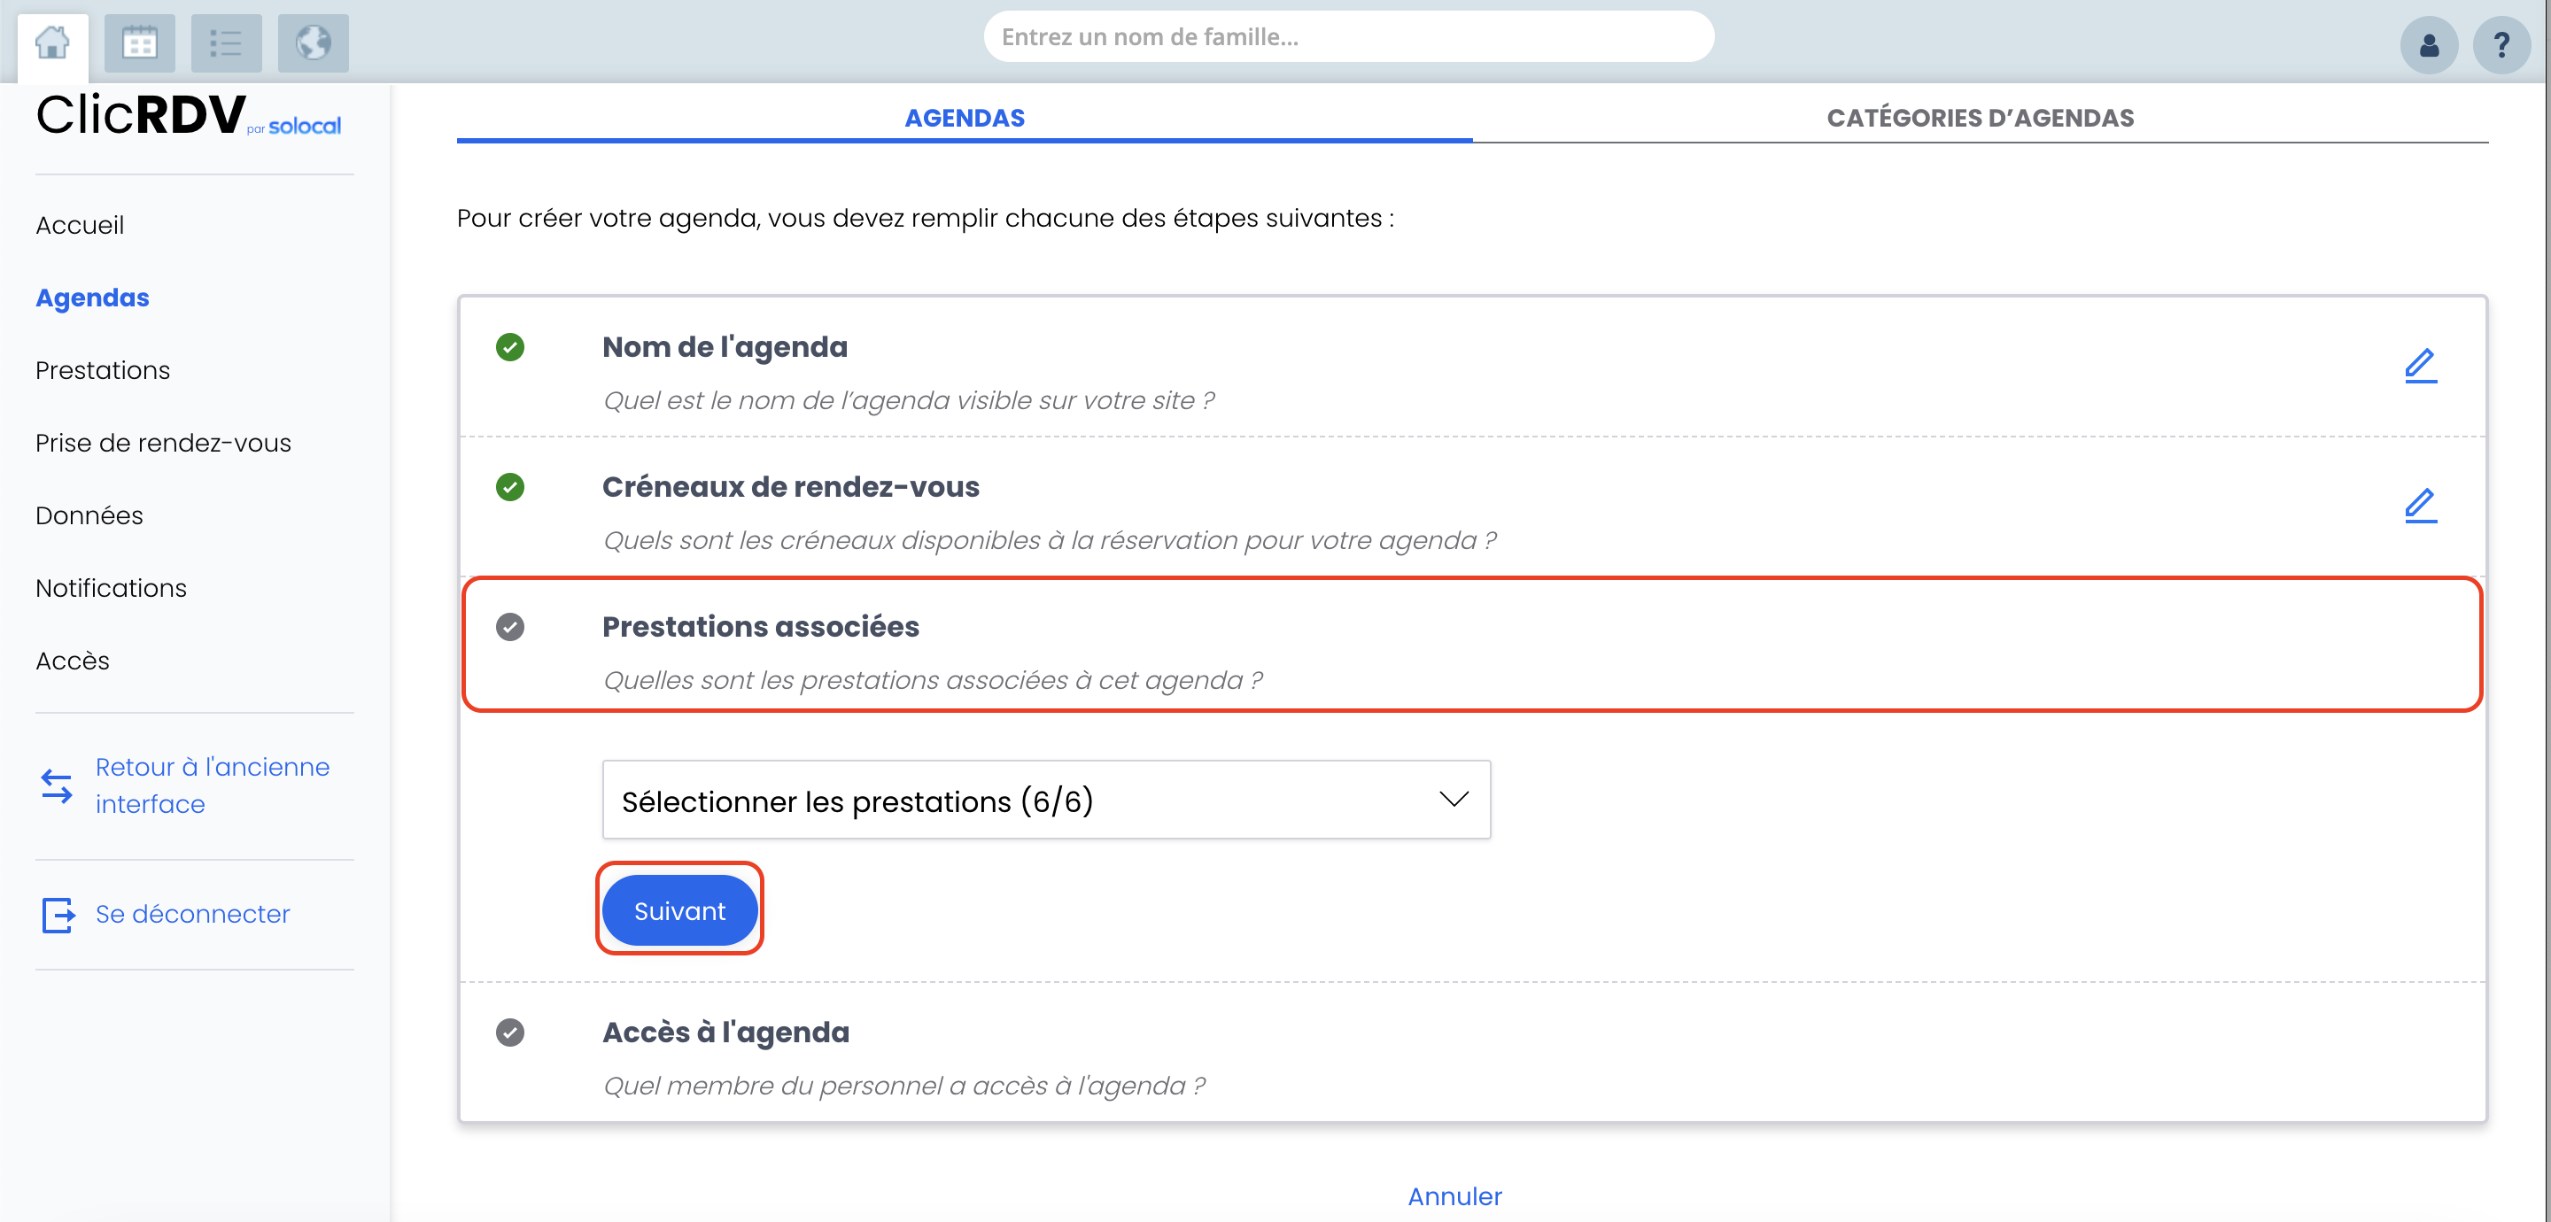Image resolution: width=2551 pixels, height=1222 pixels.
Task: Switch to the Catégories d'agendas tab
Action: click(x=1980, y=117)
